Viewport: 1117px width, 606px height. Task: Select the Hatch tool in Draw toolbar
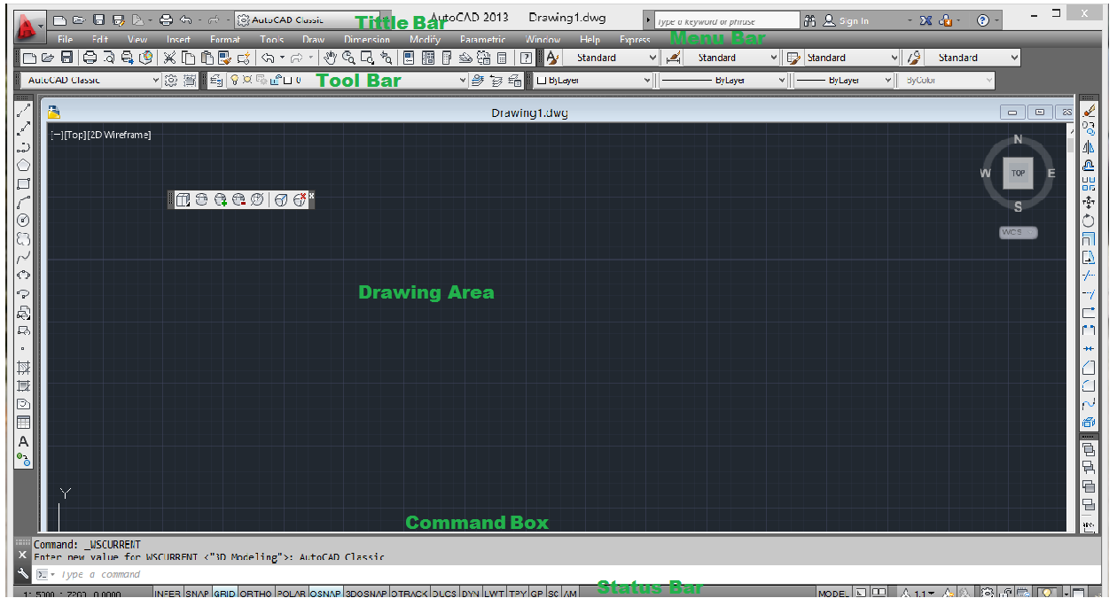point(24,368)
